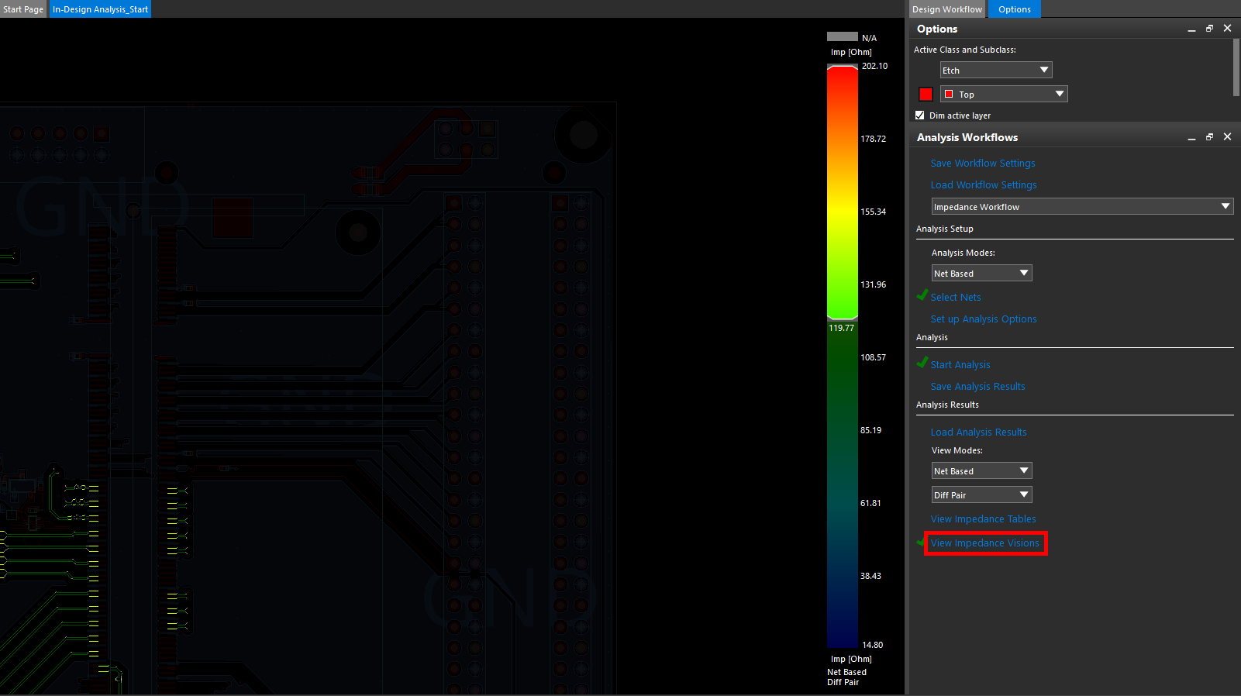Float the Options panel window
This screenshot has width=1241, height=696.
(1209, 29)
